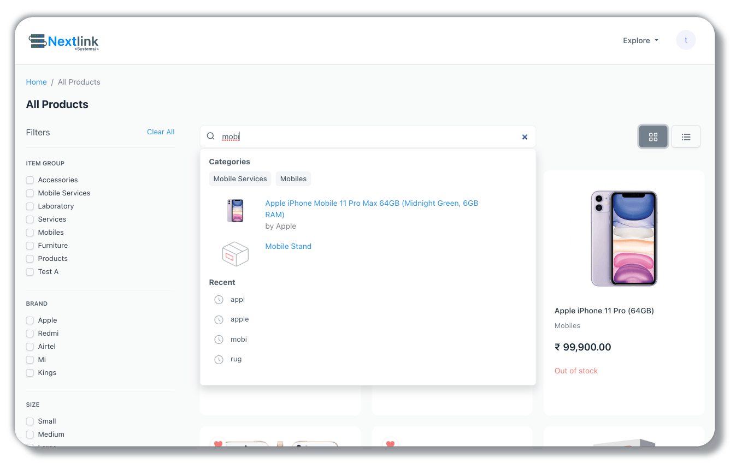
Task: Filter by Redmi brand
Action: pos(30,334)
